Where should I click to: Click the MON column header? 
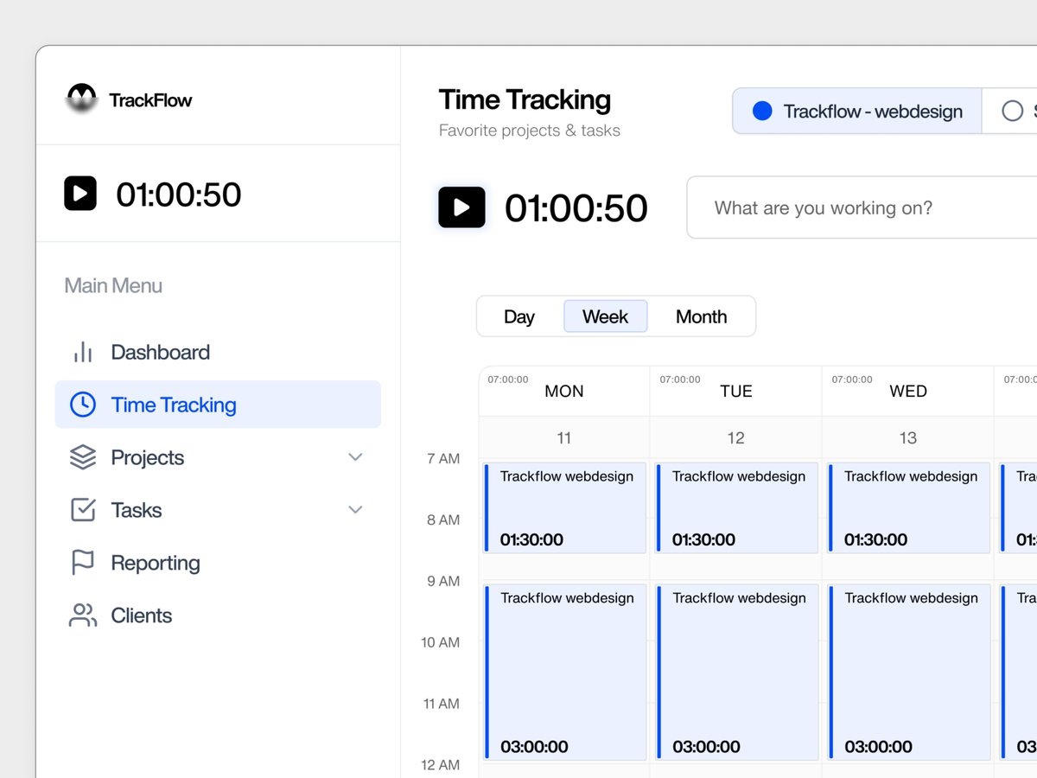point(564,391)
